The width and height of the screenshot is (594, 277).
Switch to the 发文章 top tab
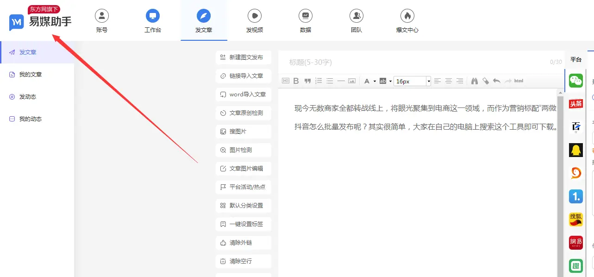[x=204, y=21]
